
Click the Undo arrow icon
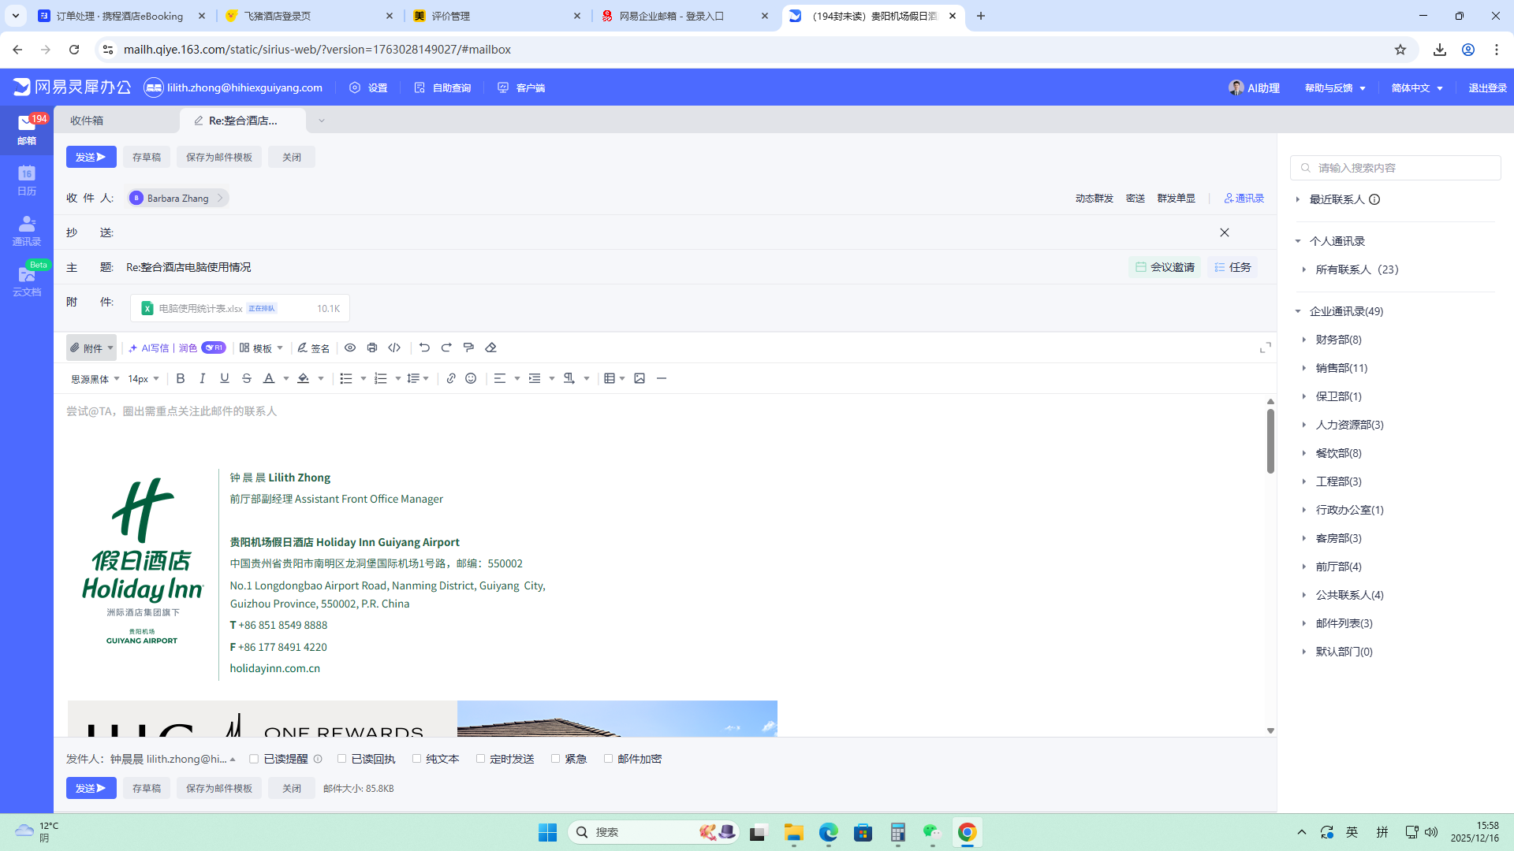click(424, 347)
